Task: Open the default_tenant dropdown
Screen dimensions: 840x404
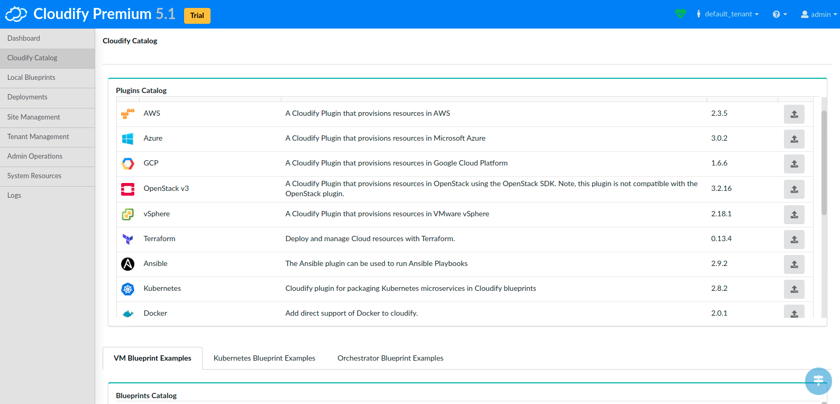Action: coord(727,14)
